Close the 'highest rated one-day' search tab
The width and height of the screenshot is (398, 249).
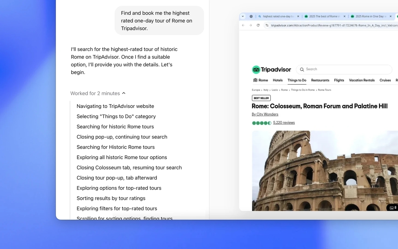click(x=298, y=16)
